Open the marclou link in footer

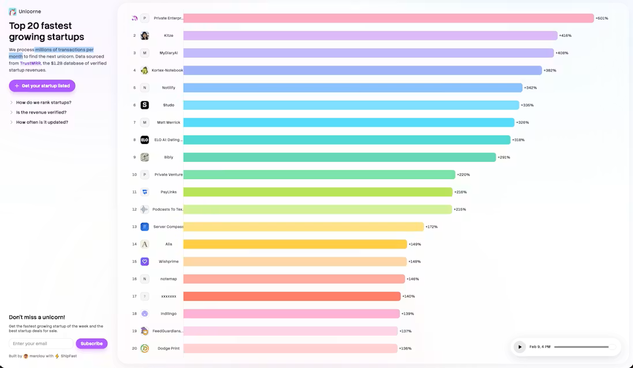click(x=37, y=356)
